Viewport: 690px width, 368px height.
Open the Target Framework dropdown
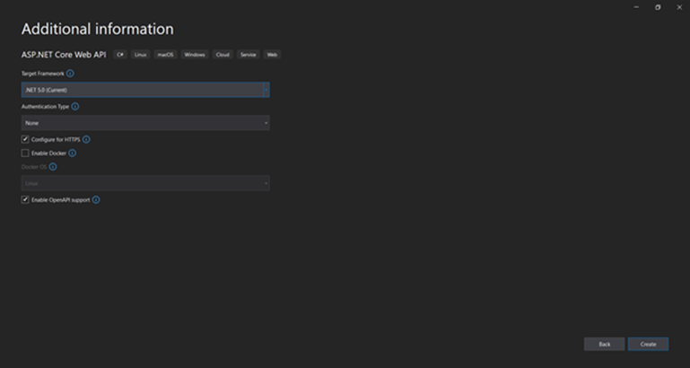145,90
